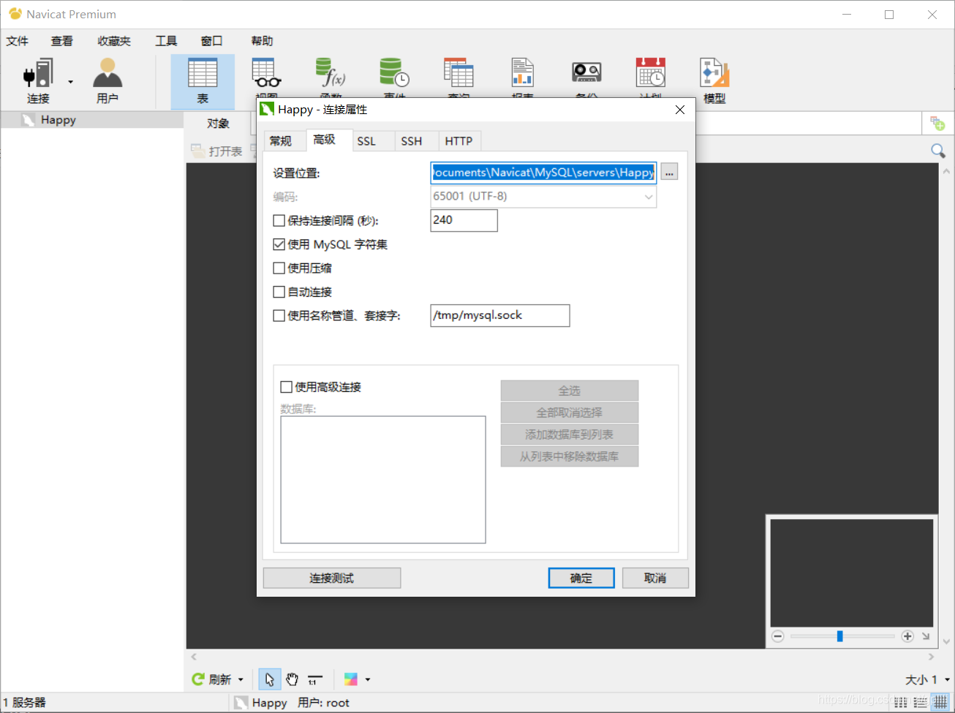The height and width of the screenshot is (713, 955).
Task: Open the 查看 menu
Action: coord(62,41)
